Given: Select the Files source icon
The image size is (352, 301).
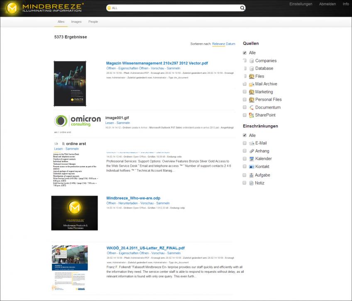Looking at the screenshot, I should pyautogui.click(x=252, y=76).
